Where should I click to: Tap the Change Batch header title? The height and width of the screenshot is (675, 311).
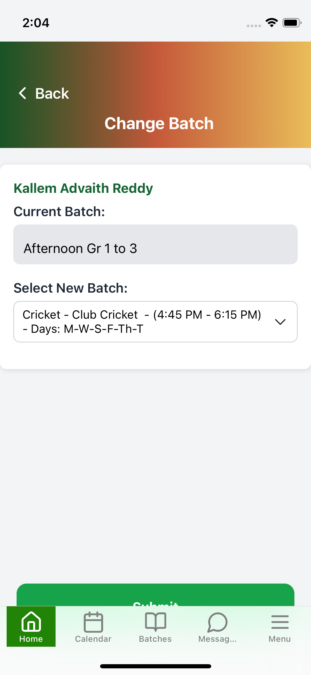click(159, 124)
